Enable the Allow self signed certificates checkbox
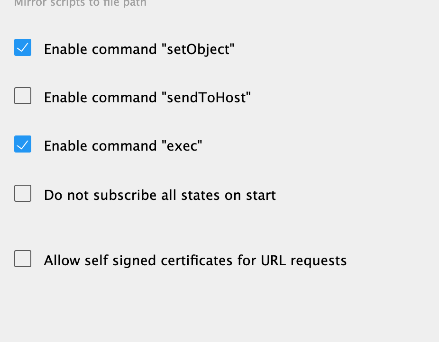Viewport: 439px width, 342px height. tap(23, 259)
